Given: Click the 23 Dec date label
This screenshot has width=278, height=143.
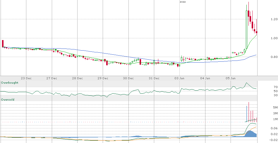Looking at the screenshot, I should (x=26, y=78).
